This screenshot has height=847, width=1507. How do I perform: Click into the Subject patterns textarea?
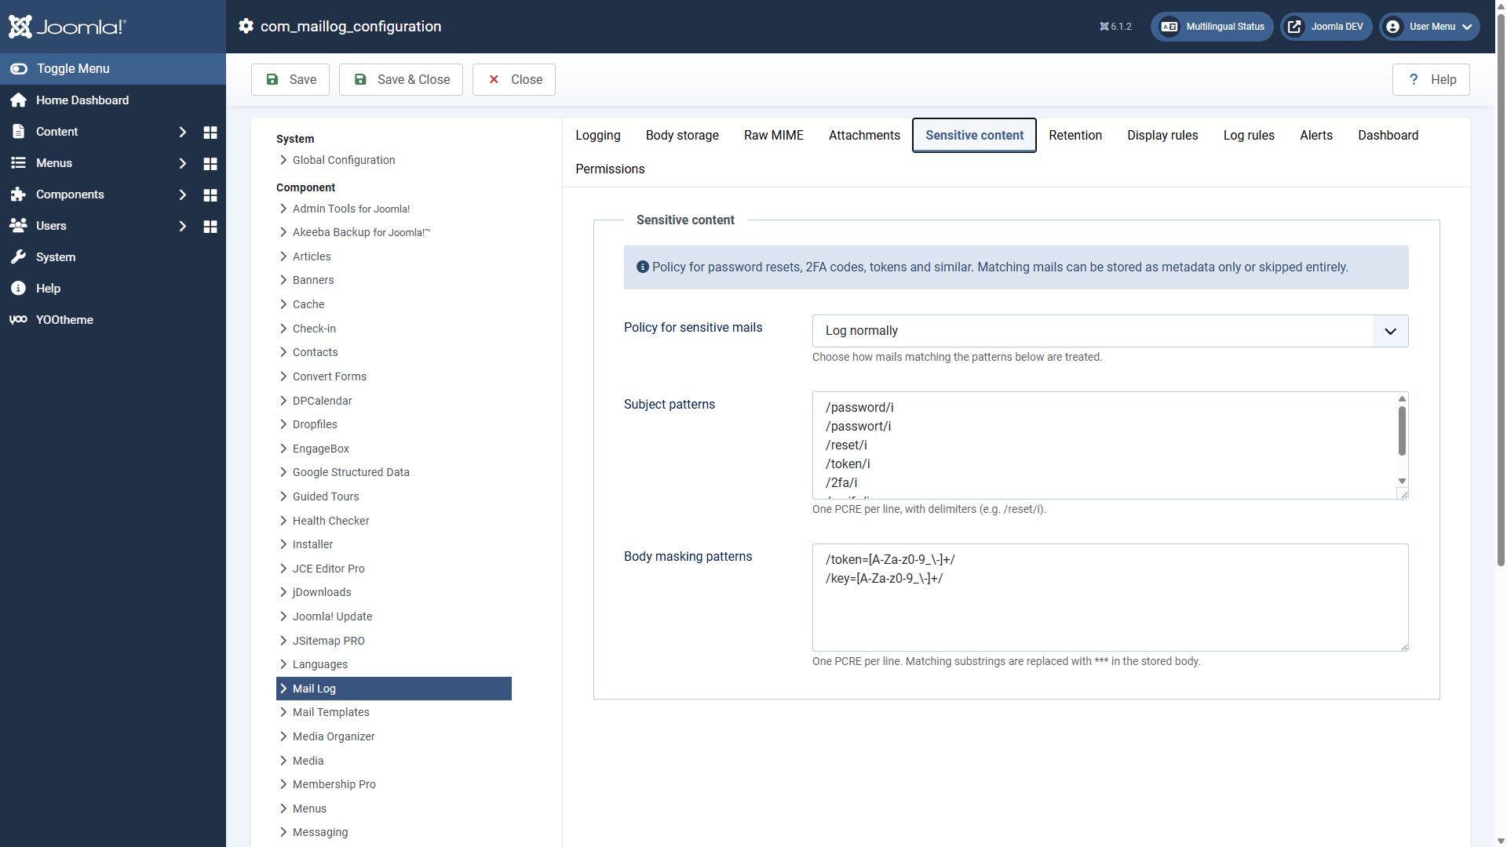[x=1110, y=445]
